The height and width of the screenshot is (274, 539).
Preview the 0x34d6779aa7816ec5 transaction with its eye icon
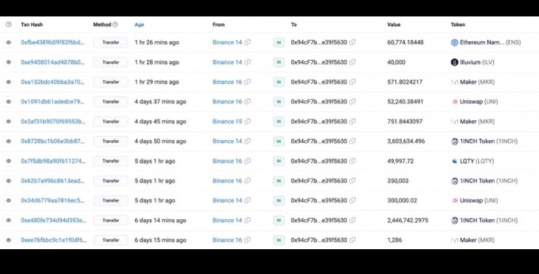click(x=9, y=200)
